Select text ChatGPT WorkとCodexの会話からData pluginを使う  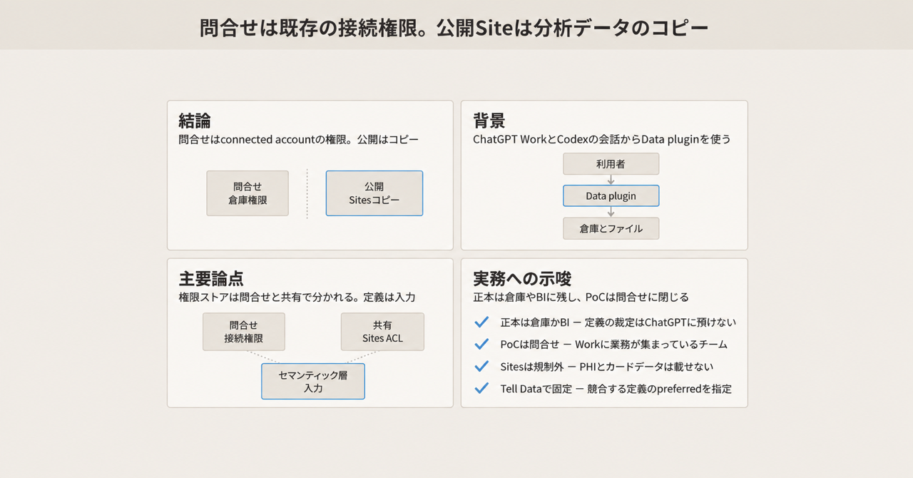(602, 140)
